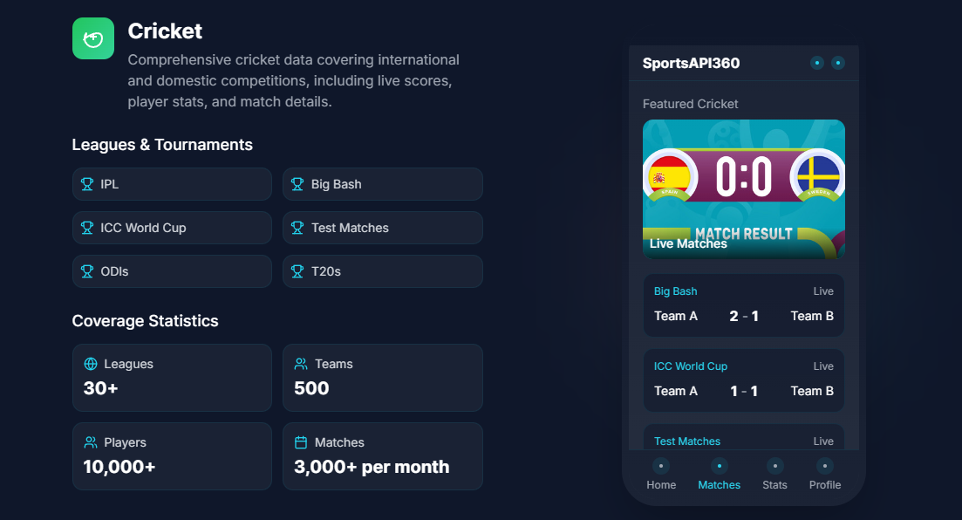Click the globe icon in Leagues card
The height and width of the screenshot is (520, 962).
(x=91, y=364)
